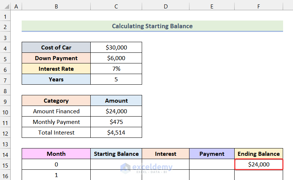Select the $475 monthly payment cell
293x180 pixels.
[116, 122]
